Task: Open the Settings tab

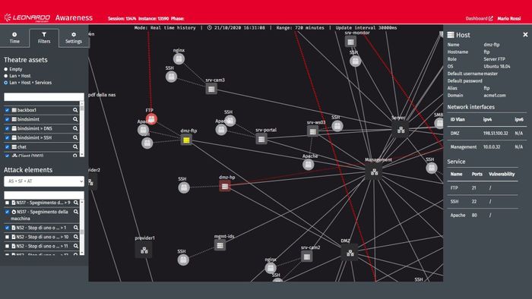Action: point(74,38)
